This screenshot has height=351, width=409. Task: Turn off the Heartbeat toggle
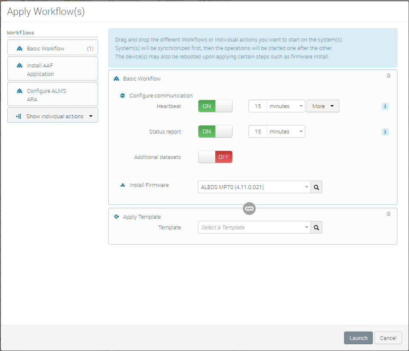click(215, 106)
